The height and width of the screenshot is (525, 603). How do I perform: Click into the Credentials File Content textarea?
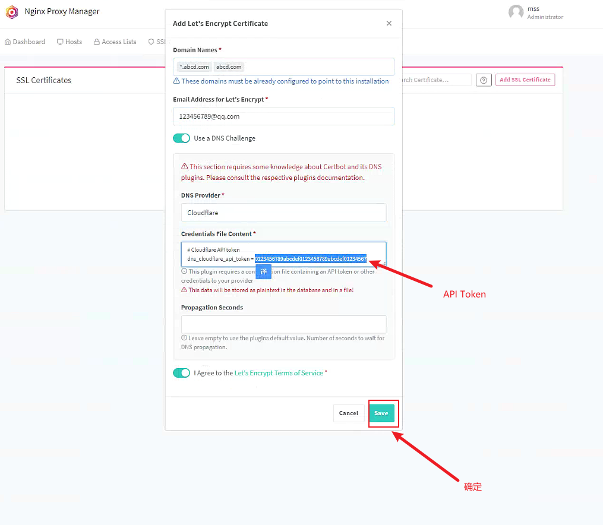[x=283, y=254]
